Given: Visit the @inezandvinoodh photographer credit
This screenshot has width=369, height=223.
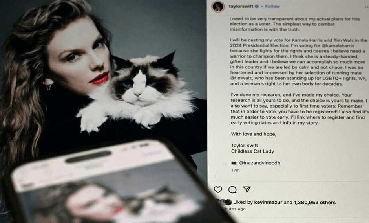Looking at the screenshot, I should tap(259, 163).
